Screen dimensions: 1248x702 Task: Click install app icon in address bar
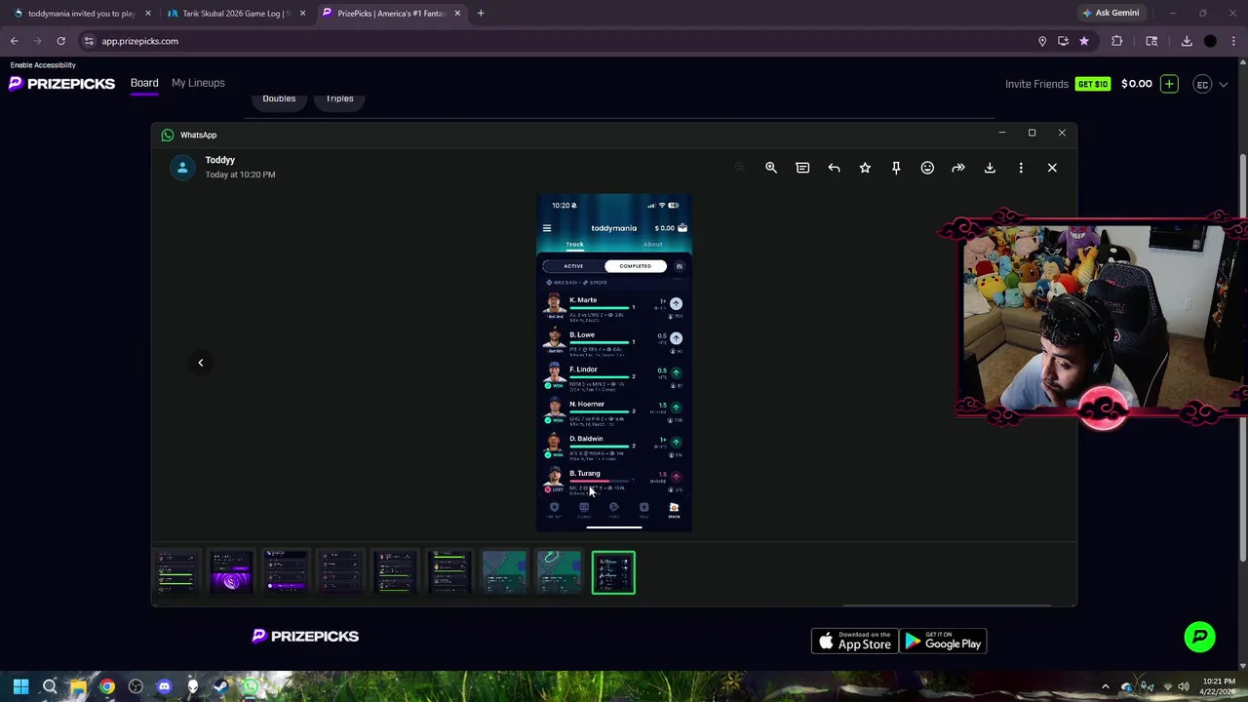pos(1063,41)
